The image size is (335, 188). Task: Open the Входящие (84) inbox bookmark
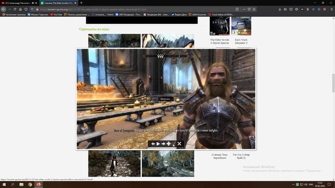[156, 15]
